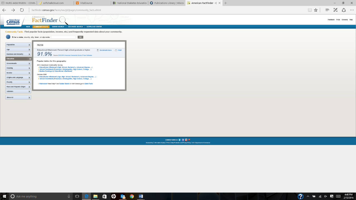Expand the Housing category
Viewport: 356px width, 200px height.
point(18,68)
